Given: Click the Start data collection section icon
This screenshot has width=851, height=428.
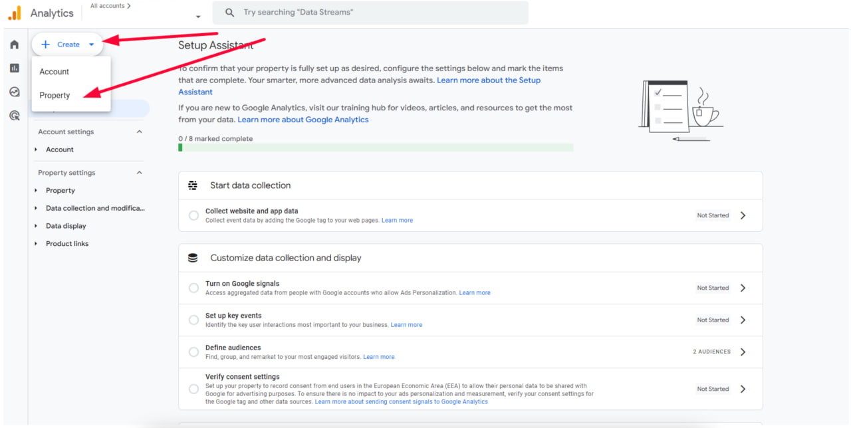Looking at the screenshot, I should click(x=193, y=185).
